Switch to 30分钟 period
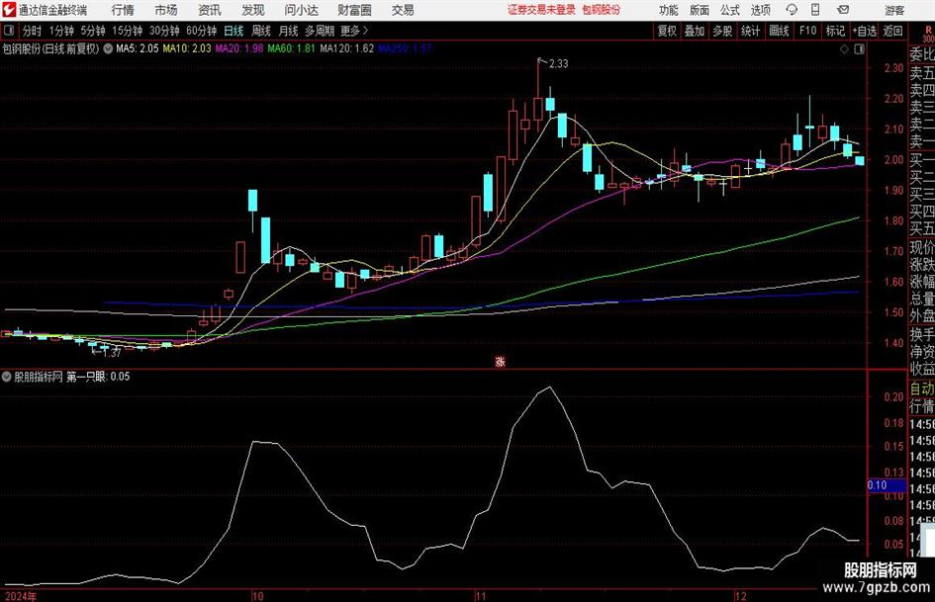935x602 pixels. (x=164, y=31)
